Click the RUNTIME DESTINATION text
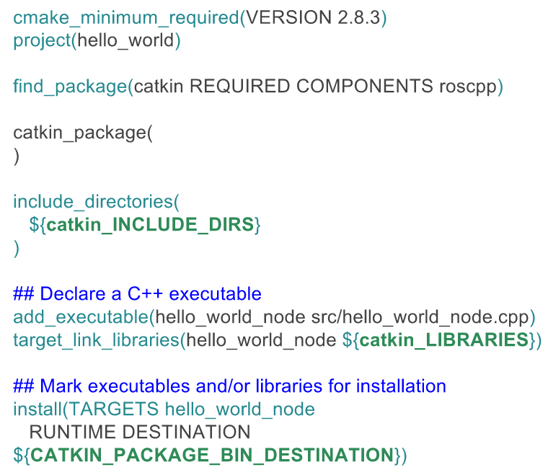 pos(140,432)
